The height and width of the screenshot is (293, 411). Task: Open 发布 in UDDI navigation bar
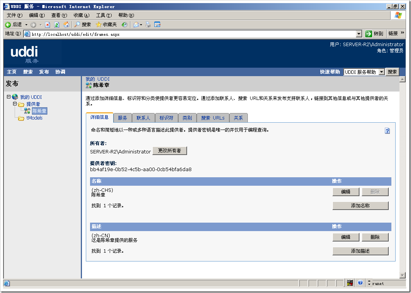point(44,72)
